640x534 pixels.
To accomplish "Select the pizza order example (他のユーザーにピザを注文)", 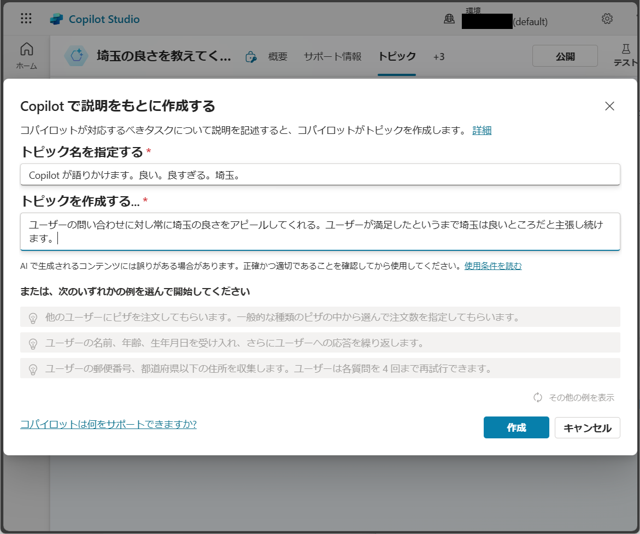I will (320, 317).
